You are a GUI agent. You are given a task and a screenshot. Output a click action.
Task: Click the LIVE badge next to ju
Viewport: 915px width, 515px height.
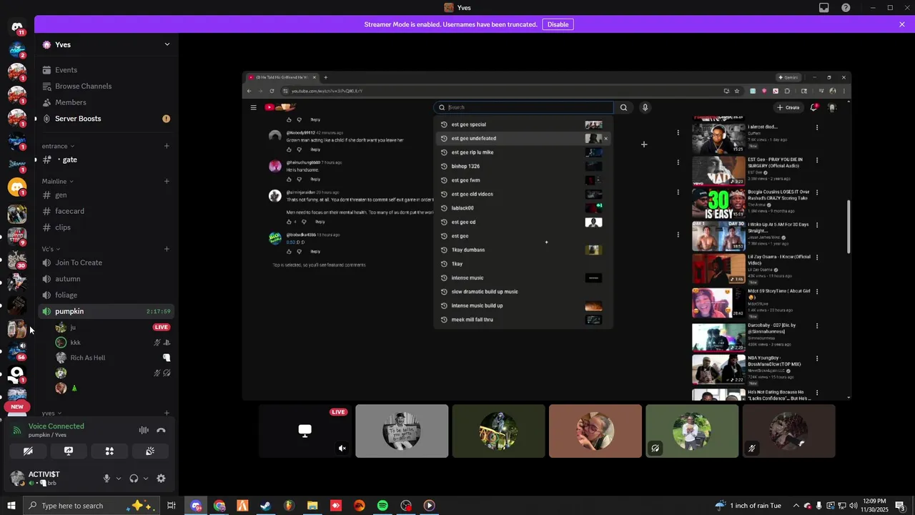point(162,327)
